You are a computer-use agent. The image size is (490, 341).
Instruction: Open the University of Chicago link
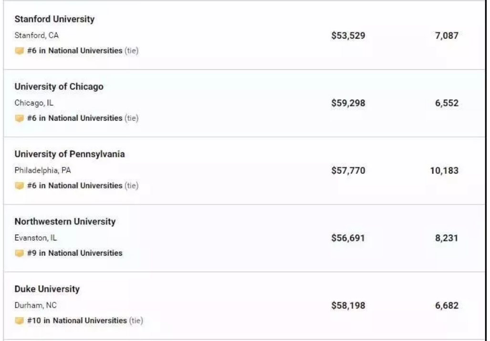59,87
